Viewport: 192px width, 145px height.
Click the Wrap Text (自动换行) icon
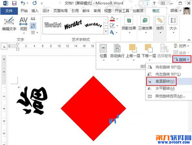[117, 48]
